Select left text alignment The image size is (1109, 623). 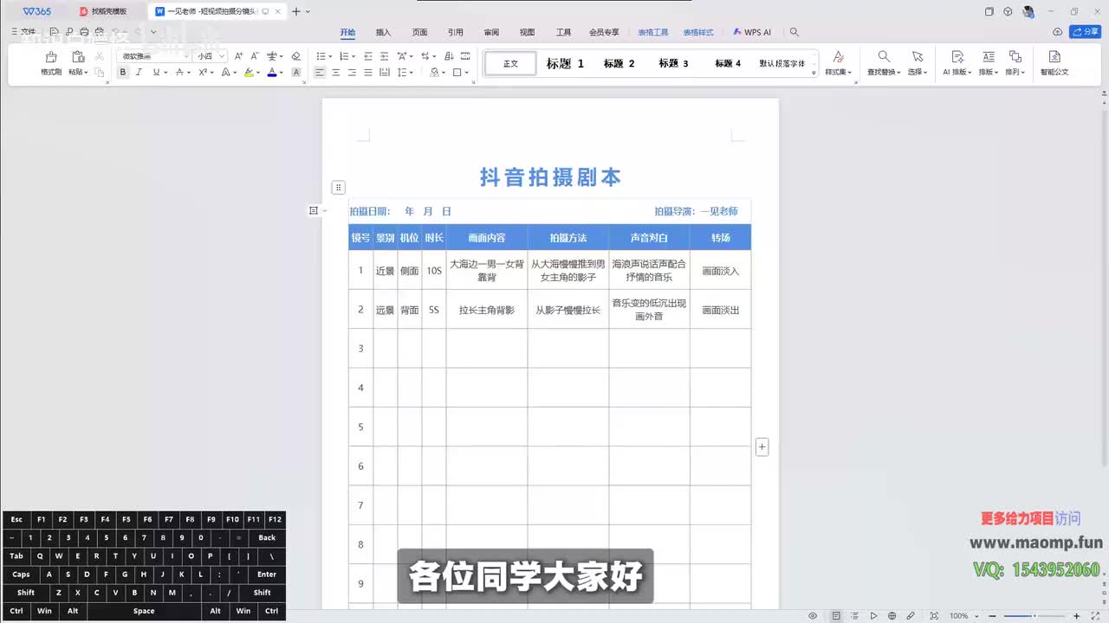320,73
